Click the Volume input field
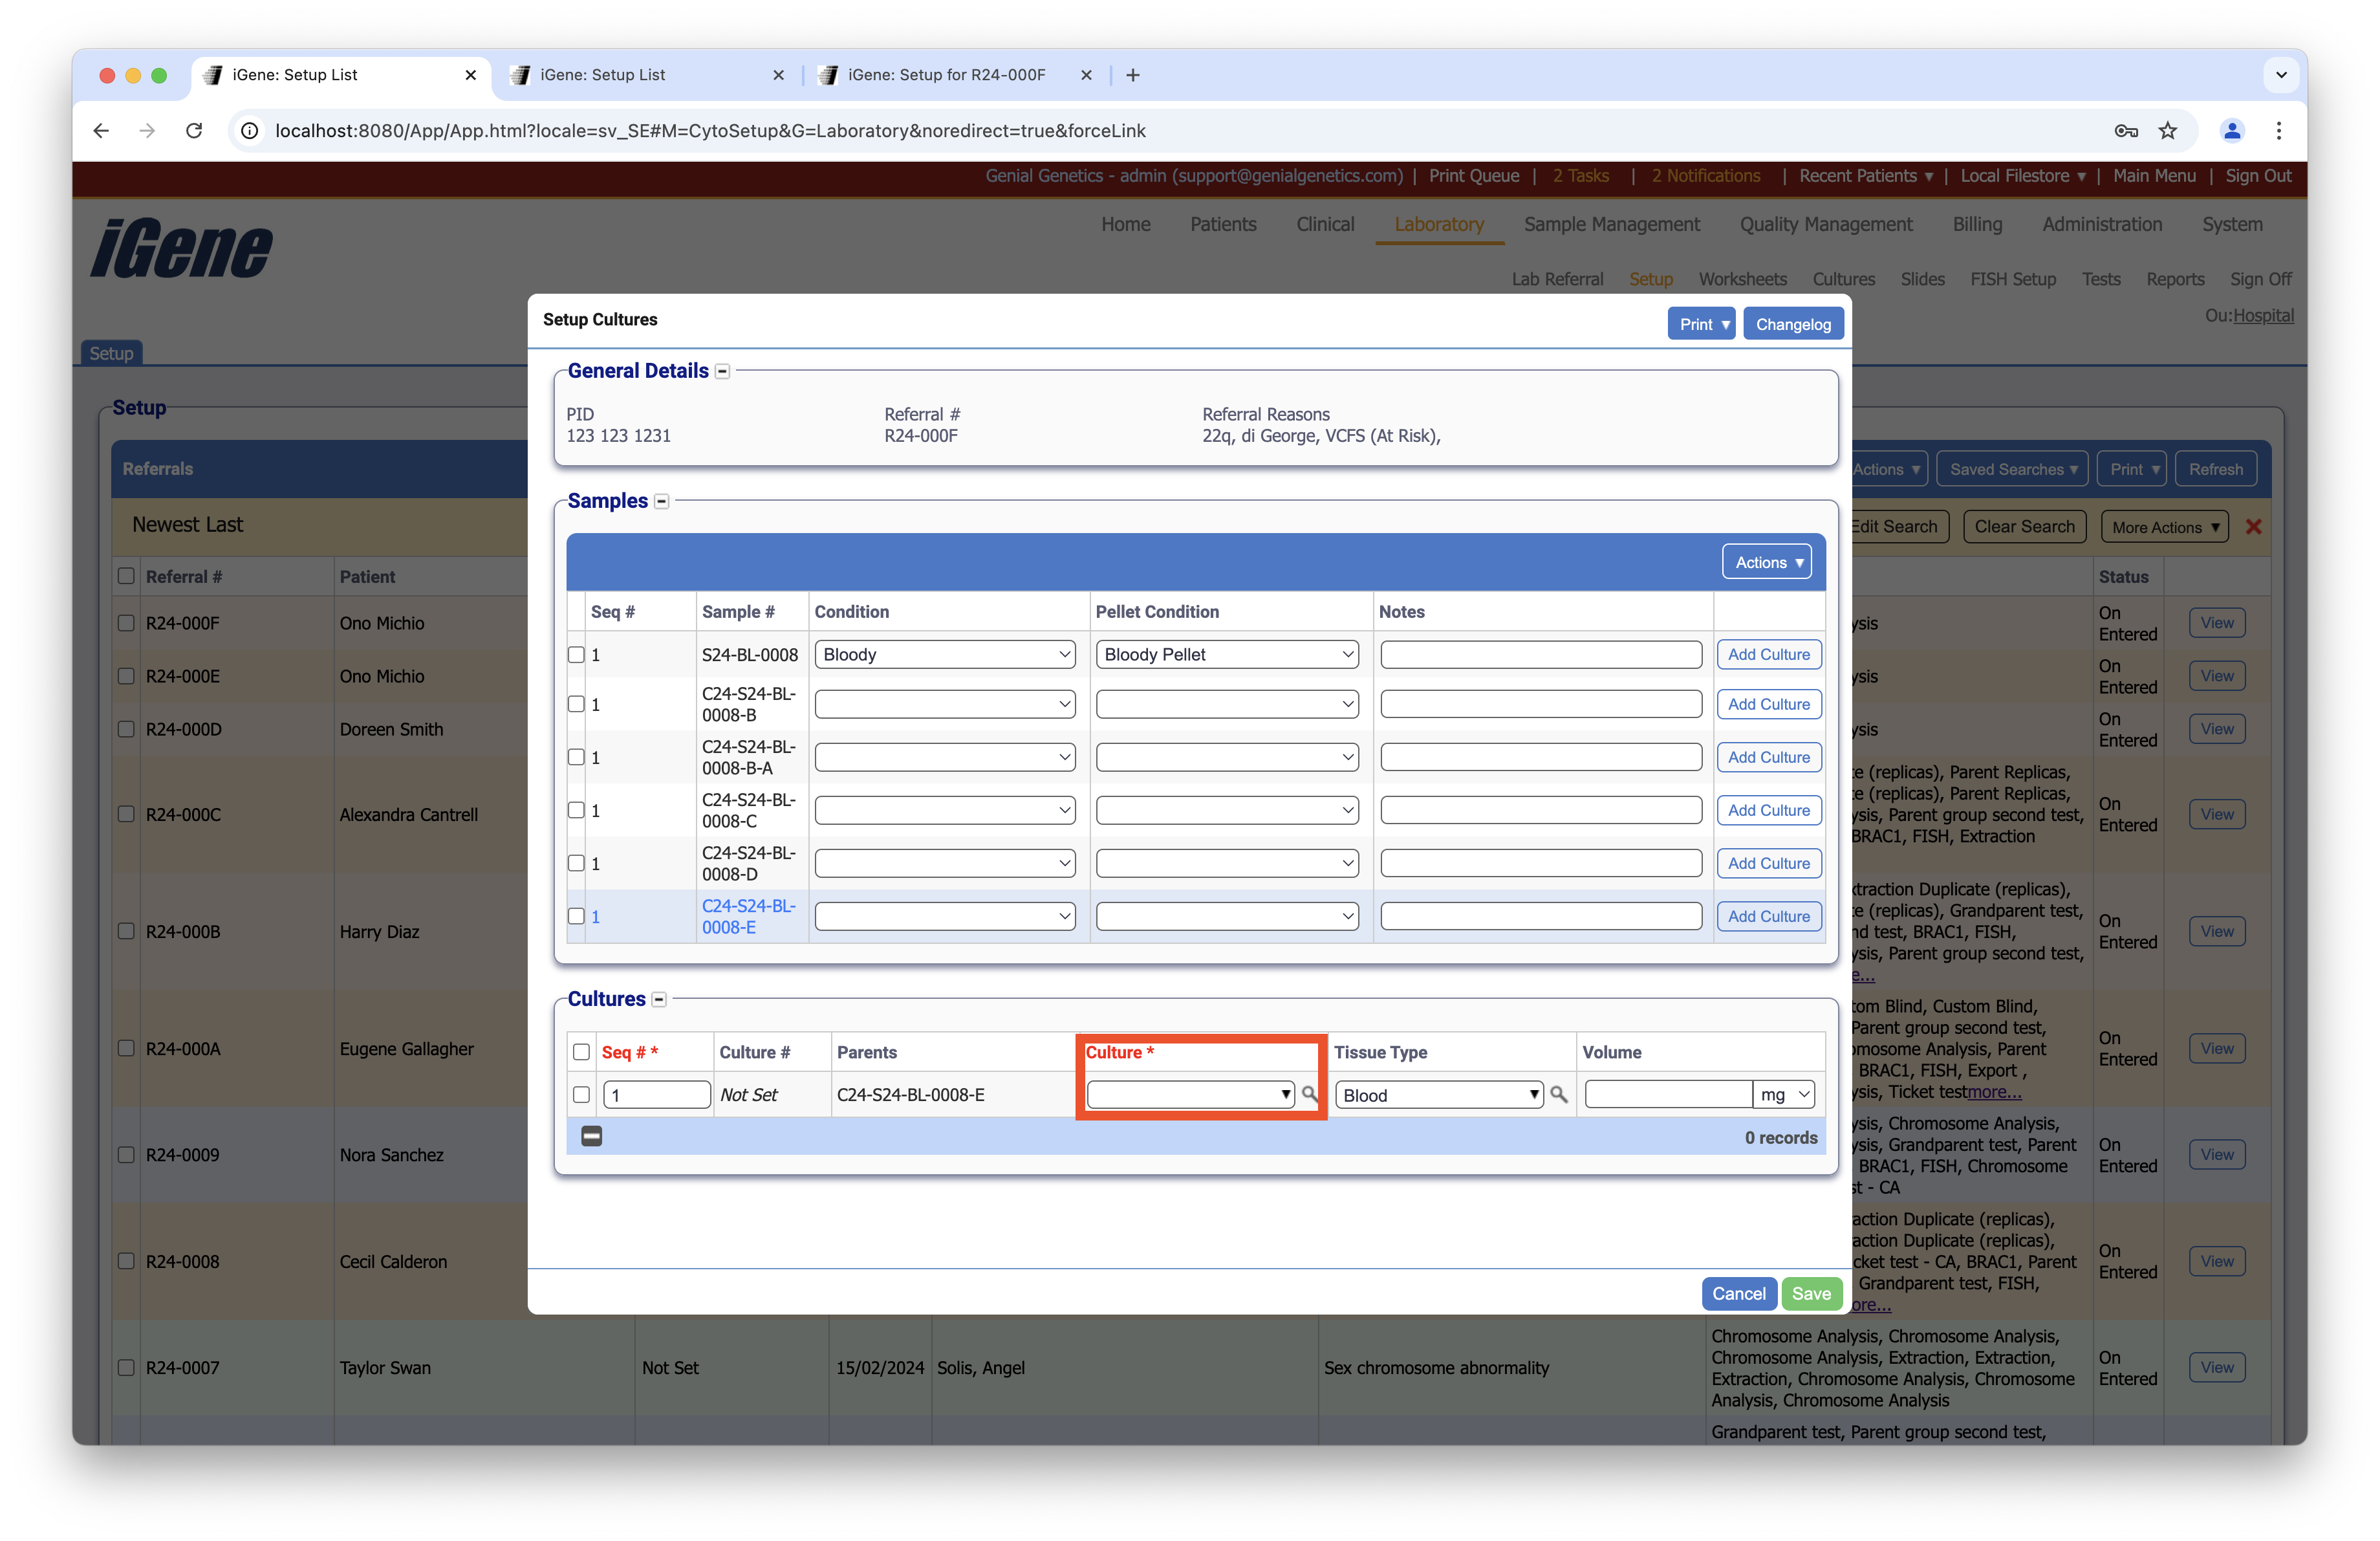This screenshot has width=2380, height=1541. (1668, 1095)
